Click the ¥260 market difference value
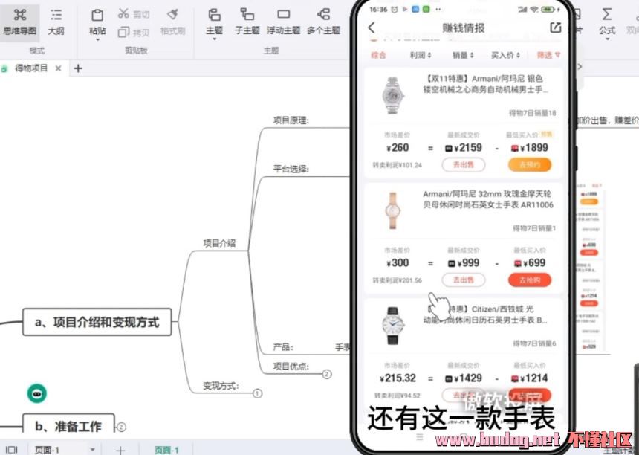This screenshot has width=639, height=455. pyautogui.click(x=398, y=148)
